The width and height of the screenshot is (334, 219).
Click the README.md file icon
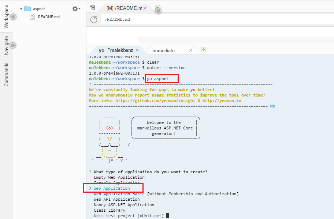coord(32,17)
